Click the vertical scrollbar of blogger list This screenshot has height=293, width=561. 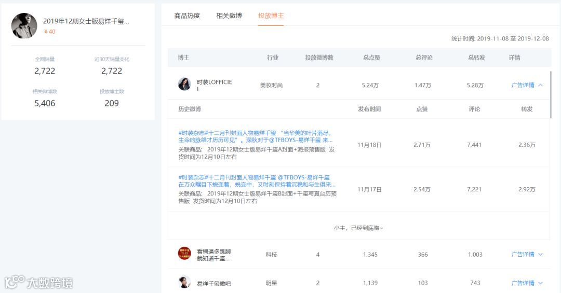[551, 95]
